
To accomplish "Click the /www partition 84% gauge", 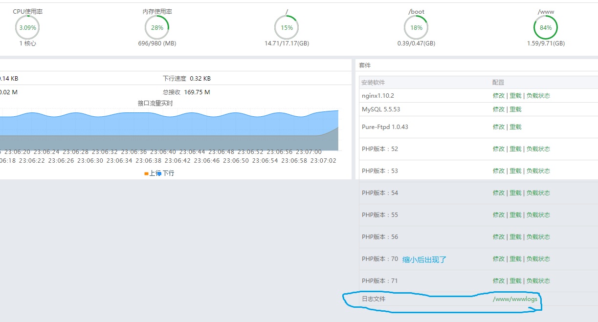I will 546,27.
